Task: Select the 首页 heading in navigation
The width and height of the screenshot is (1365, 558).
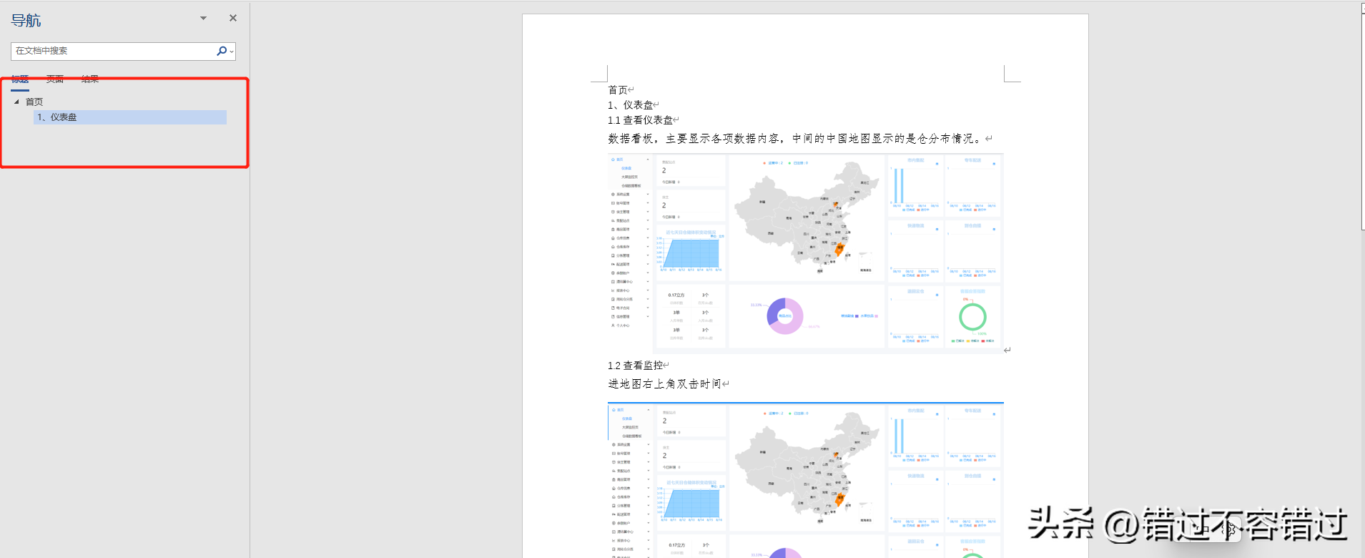Action: 34,102
